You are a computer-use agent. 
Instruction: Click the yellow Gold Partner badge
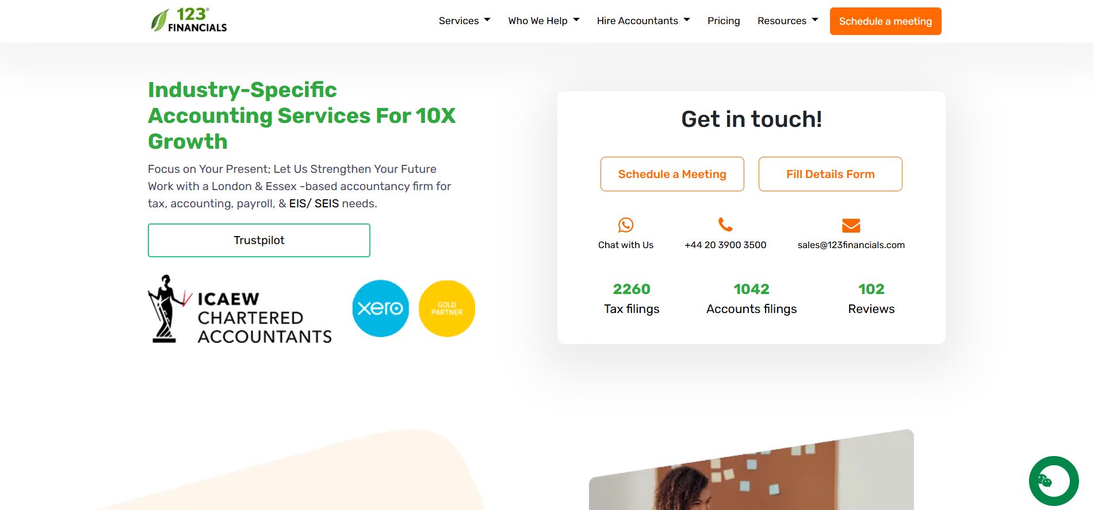pyautogui.click(x=447, y=308)
